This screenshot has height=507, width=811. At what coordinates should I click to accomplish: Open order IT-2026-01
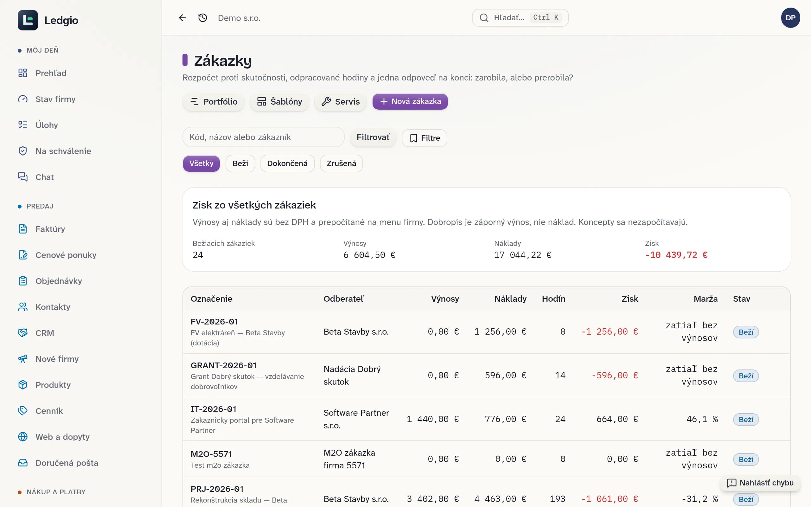[x=214, y=409]
